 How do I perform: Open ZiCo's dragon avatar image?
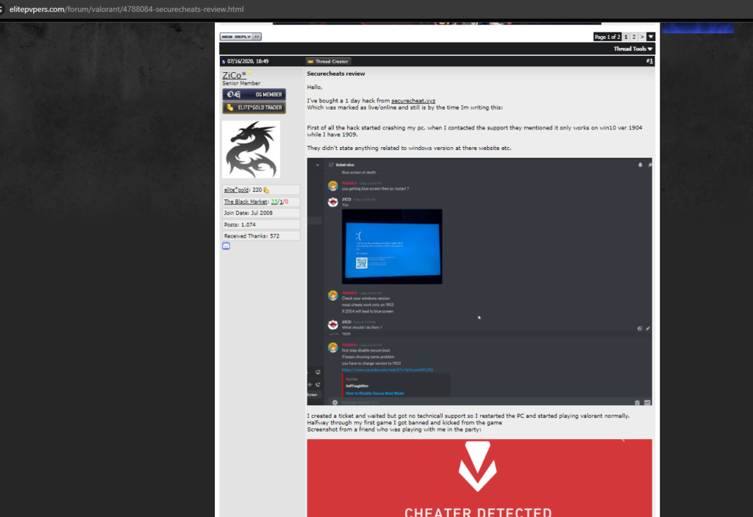[251, 150]
